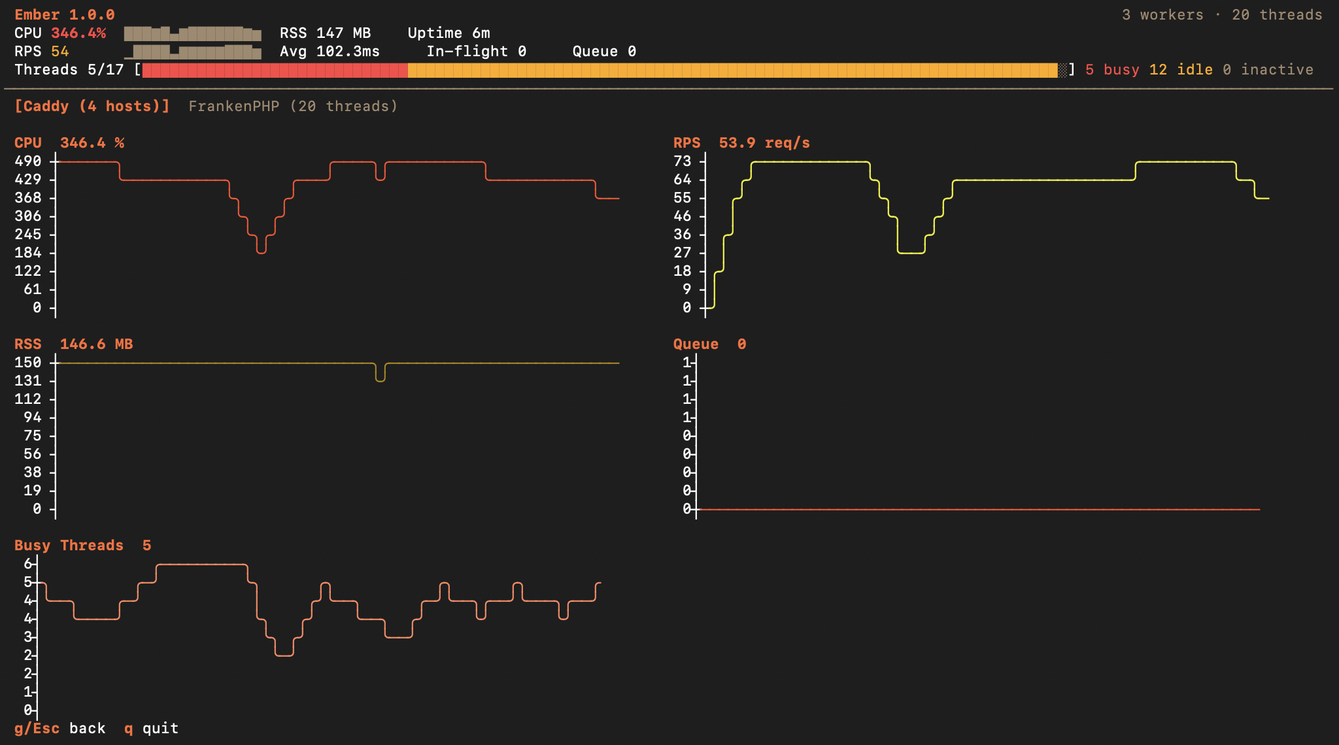Click the Busy Threads 5 chart title
This screenshot has height=745, width=1339.
(x=82, y=545)
